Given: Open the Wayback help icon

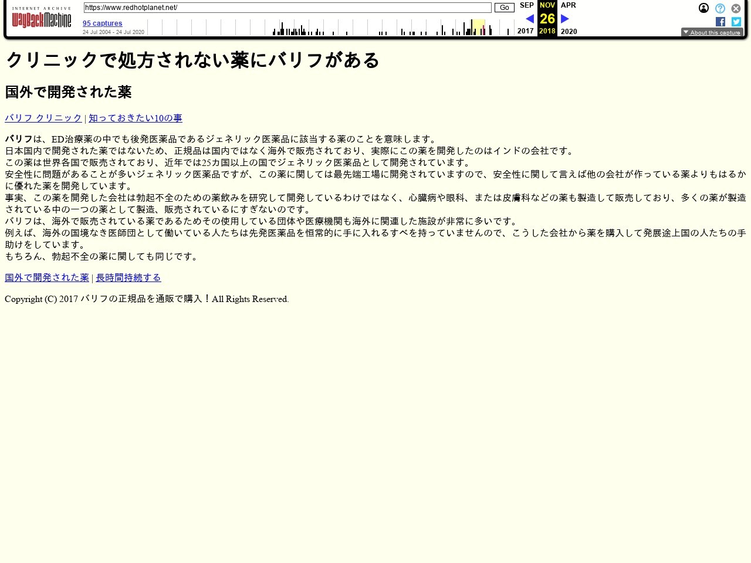Looking at the screenshot, I should [720, 8].
